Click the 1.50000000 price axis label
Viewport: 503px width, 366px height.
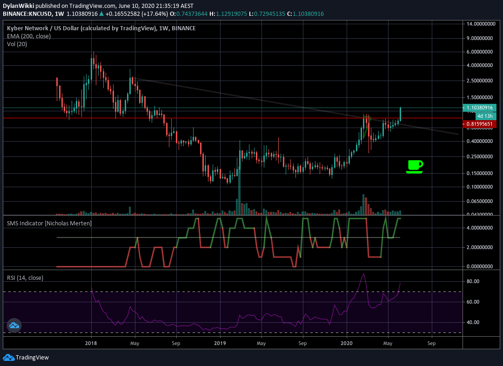pos(480,97)
